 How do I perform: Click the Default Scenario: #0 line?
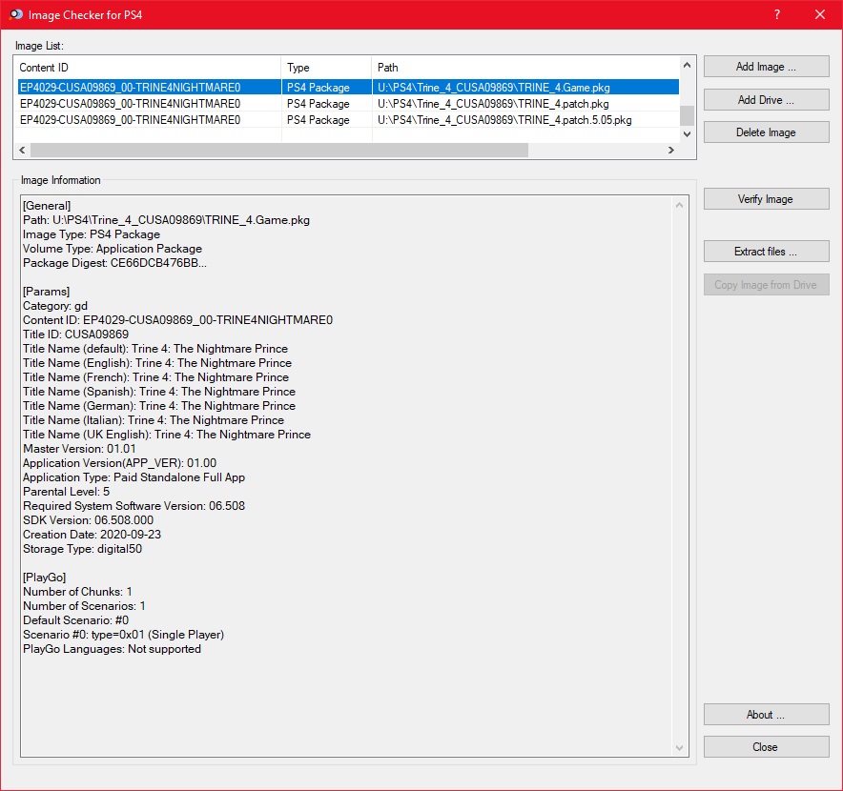(x=75, y=620)
